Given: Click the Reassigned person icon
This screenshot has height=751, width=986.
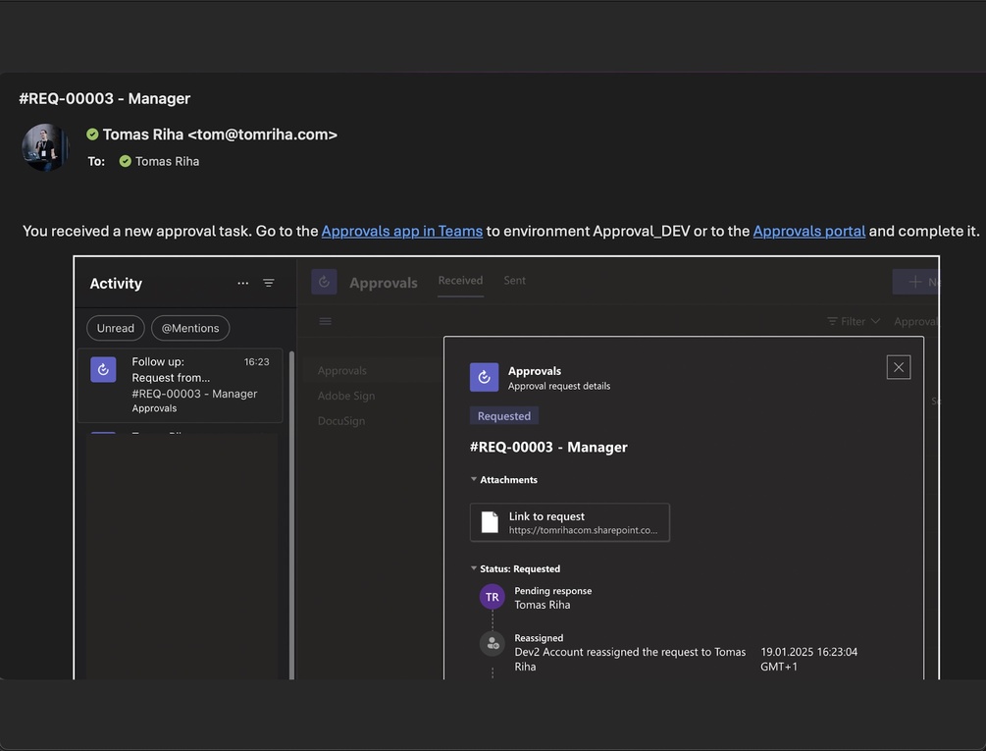Looking at the screenshot, I should click(493, 644).
